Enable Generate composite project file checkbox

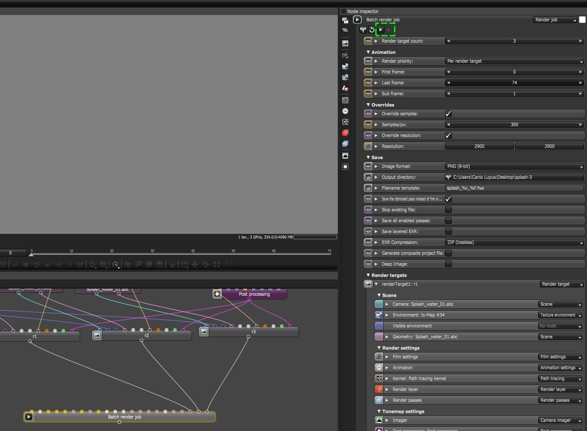click(x=448, y=253)
